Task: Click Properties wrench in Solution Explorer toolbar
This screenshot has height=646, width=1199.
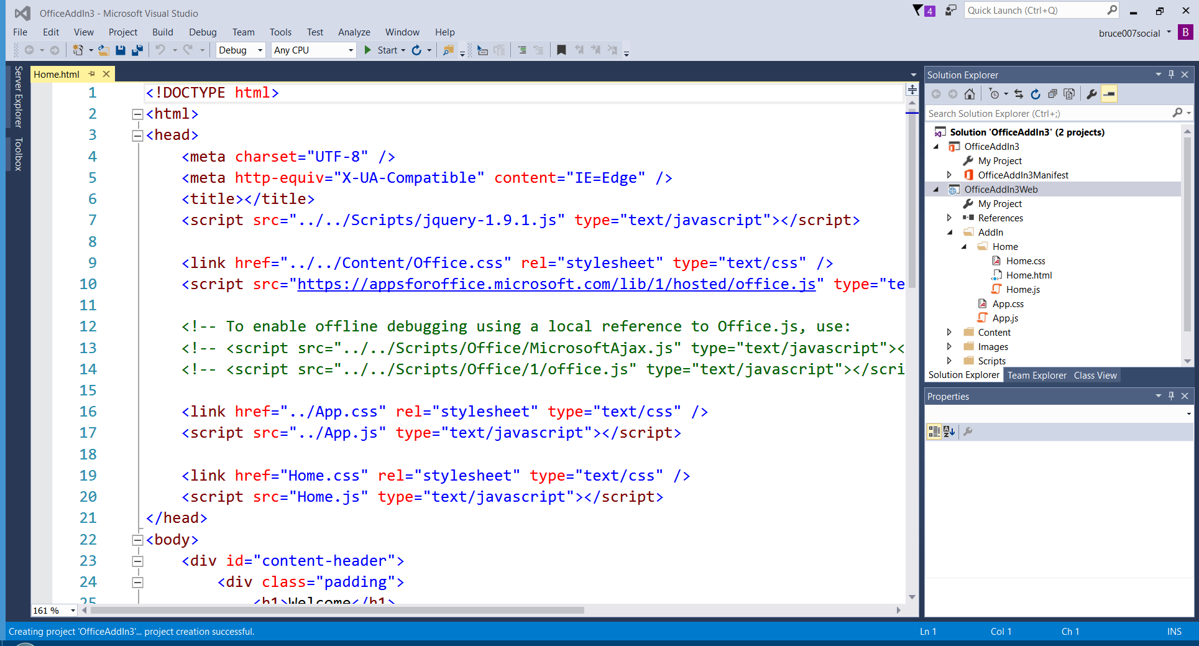Action: pyautogui.click(x=1091, y=94)
